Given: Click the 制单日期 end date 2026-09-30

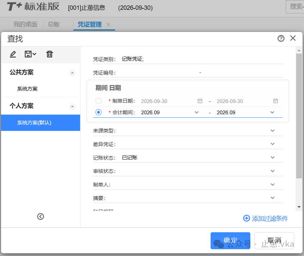Looking at the screenshot, I should (x=230, y=101).
